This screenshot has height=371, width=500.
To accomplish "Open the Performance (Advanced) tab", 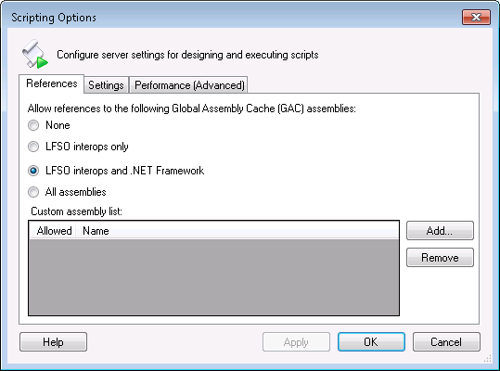I will (x=189, y=85).
